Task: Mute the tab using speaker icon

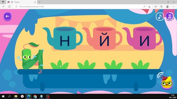Action: pos(12,2)
